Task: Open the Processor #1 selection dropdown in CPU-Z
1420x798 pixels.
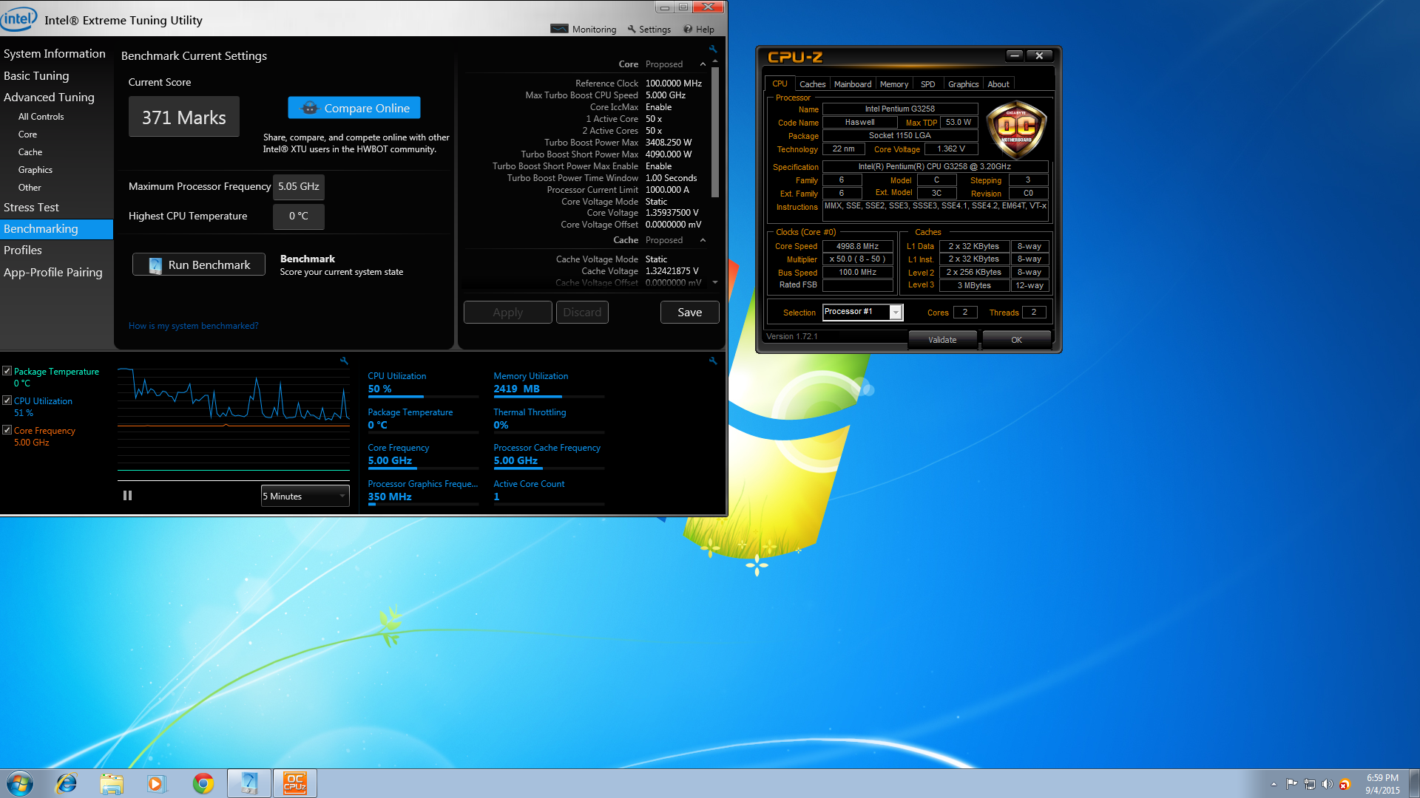Action: 895,313
